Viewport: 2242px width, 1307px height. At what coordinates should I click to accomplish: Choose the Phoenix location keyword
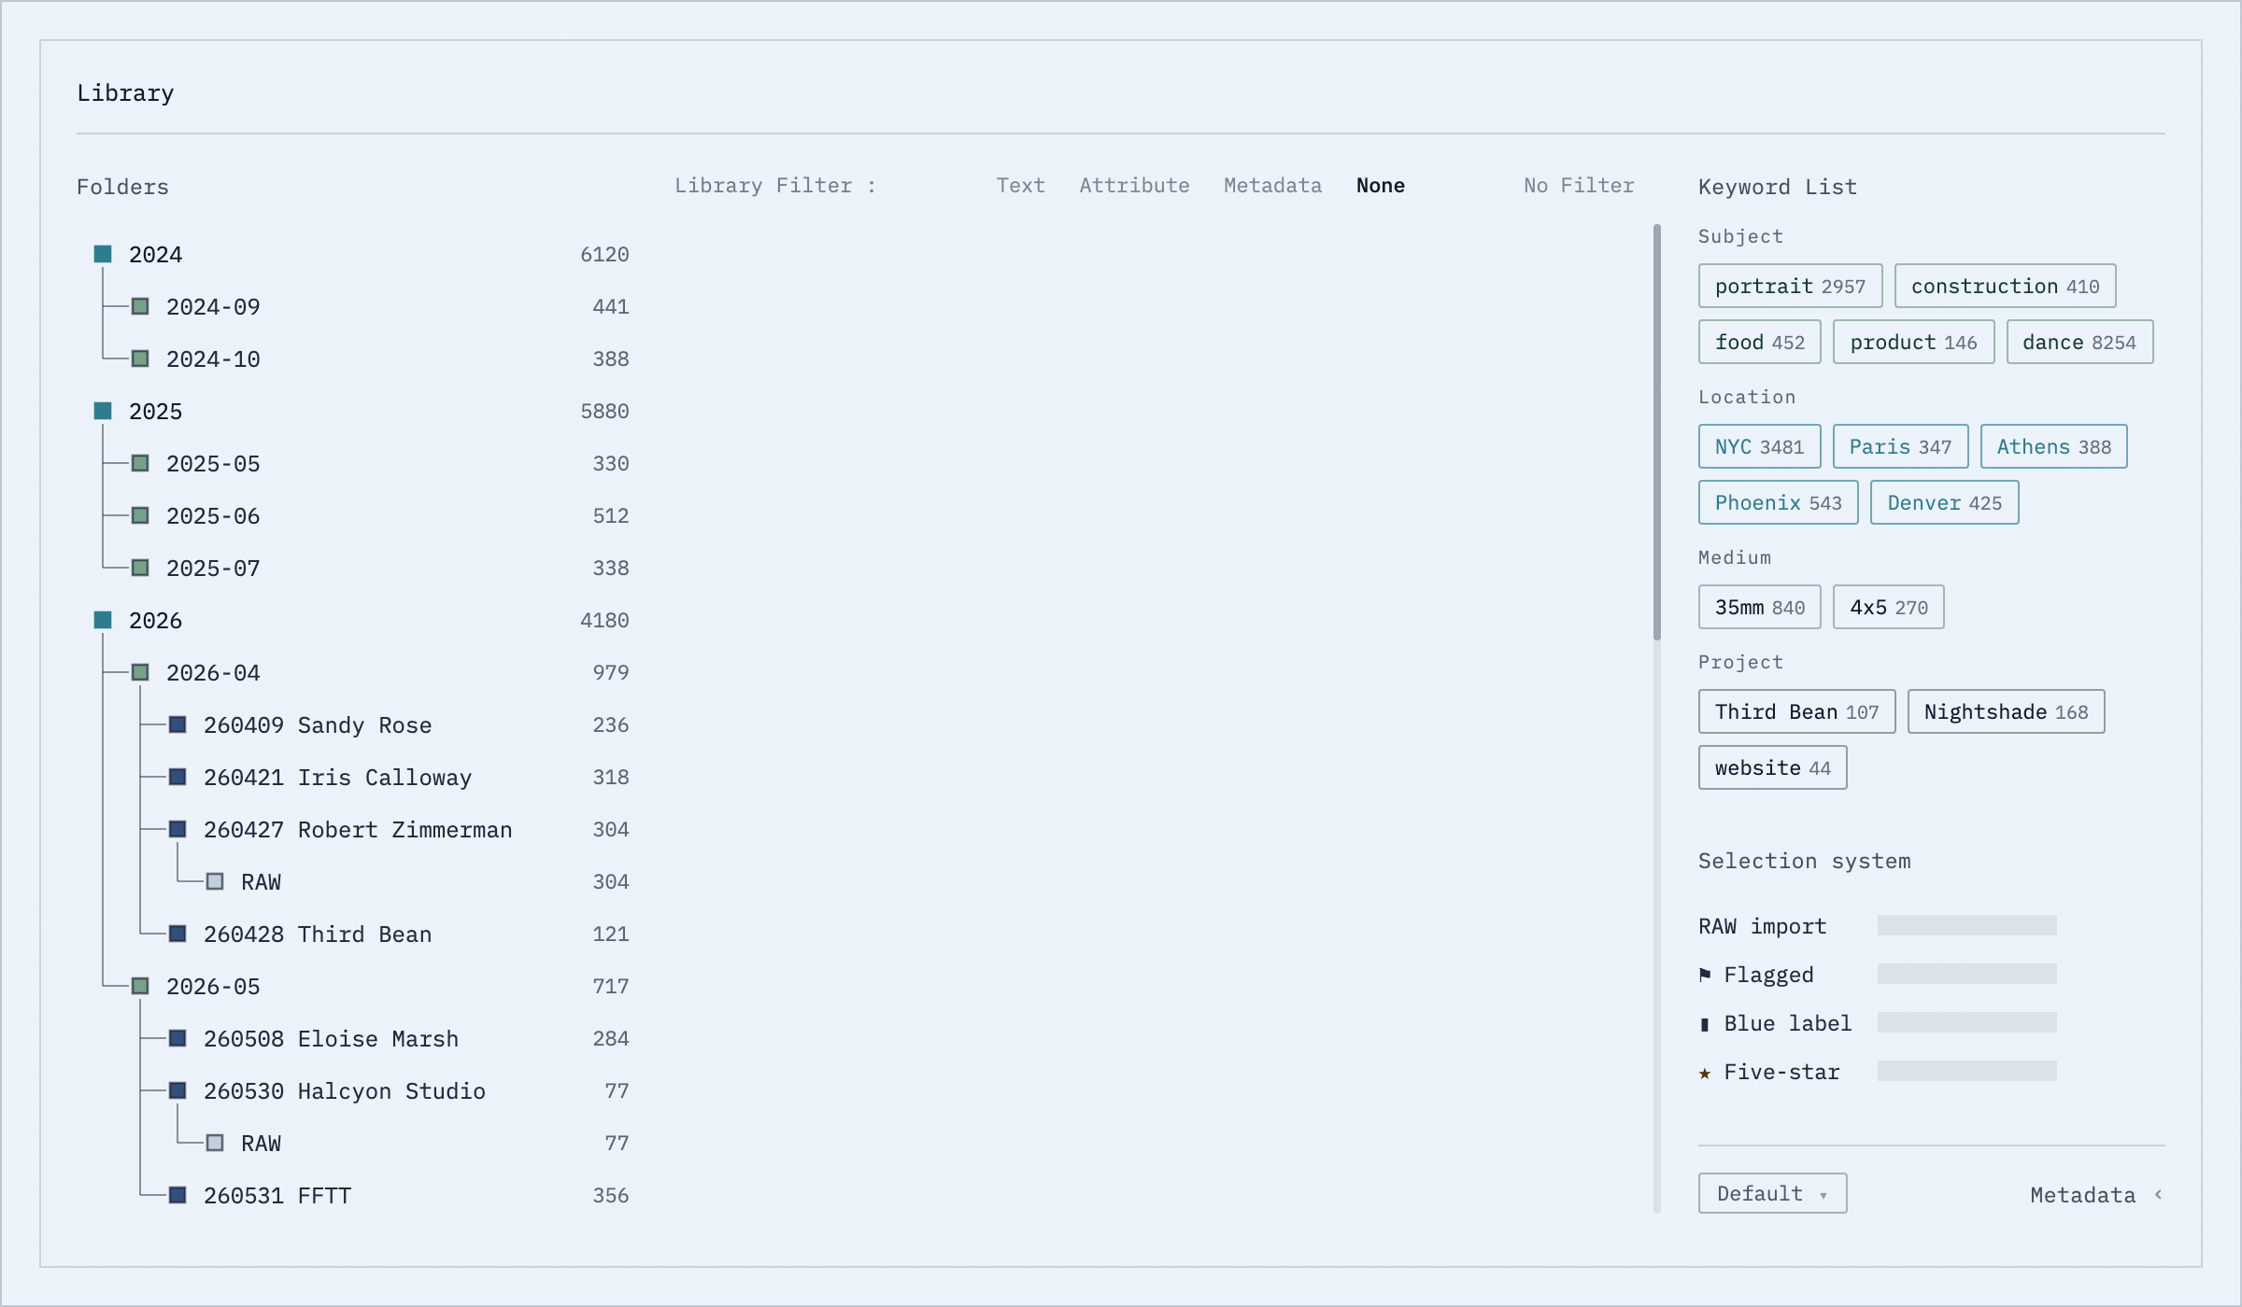1779,502
